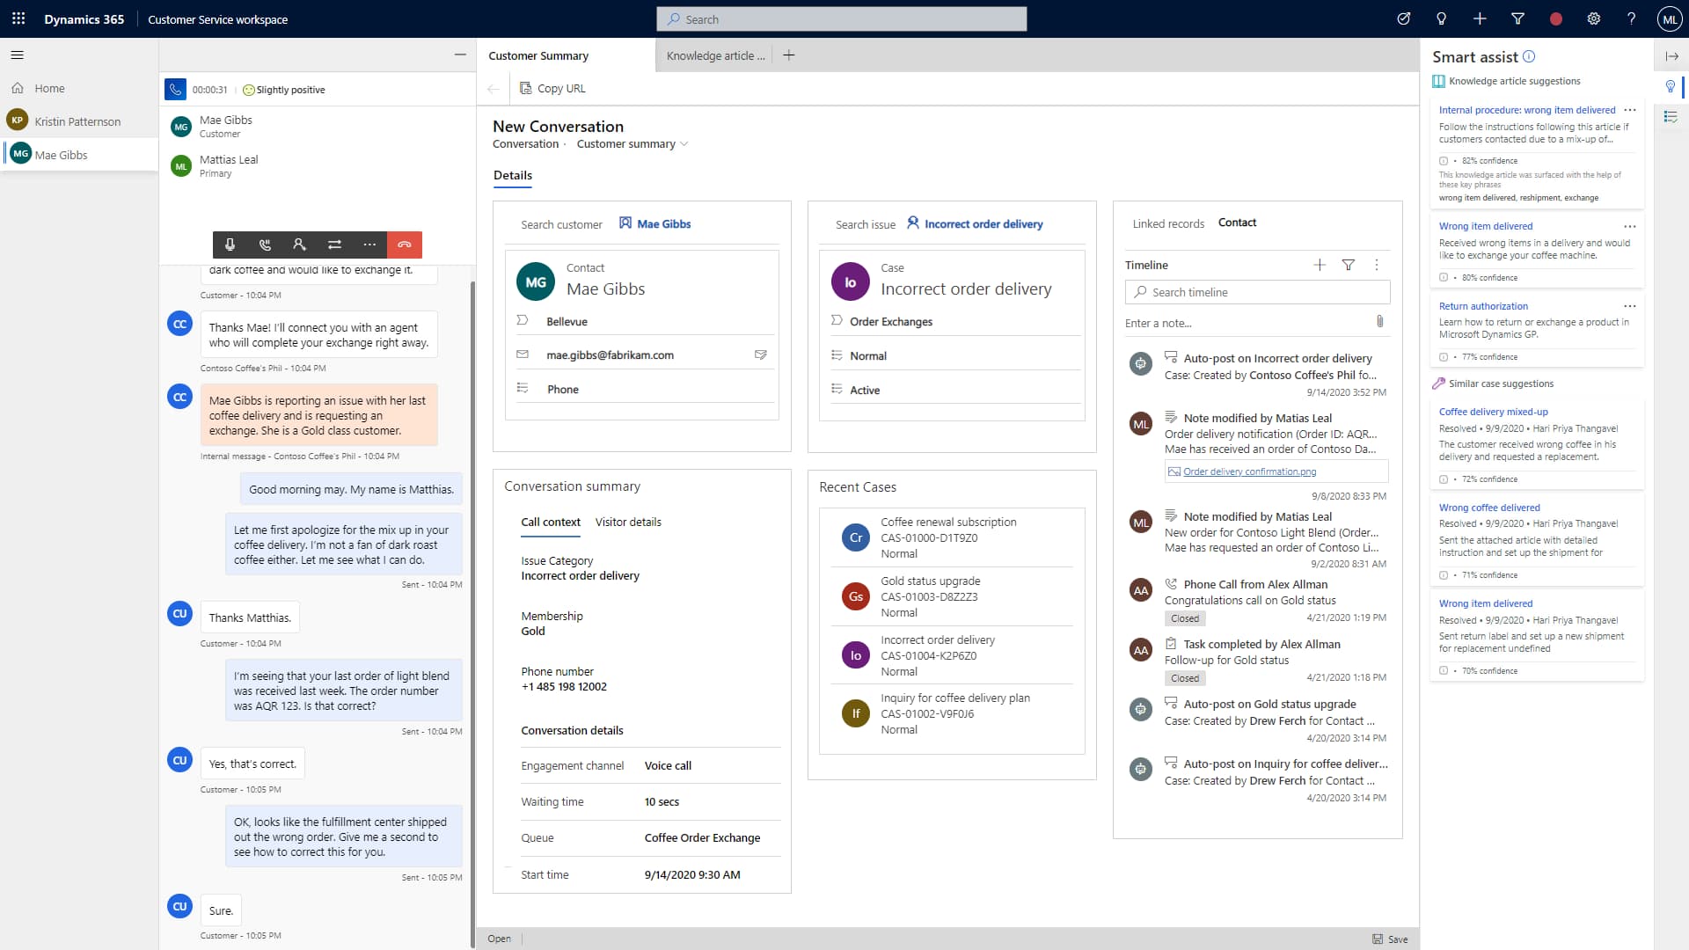The height and width of the screenshot is (950, 1689).
Task: Add a new record via the timeline plus icon
Action: [x=1318, y=264]
